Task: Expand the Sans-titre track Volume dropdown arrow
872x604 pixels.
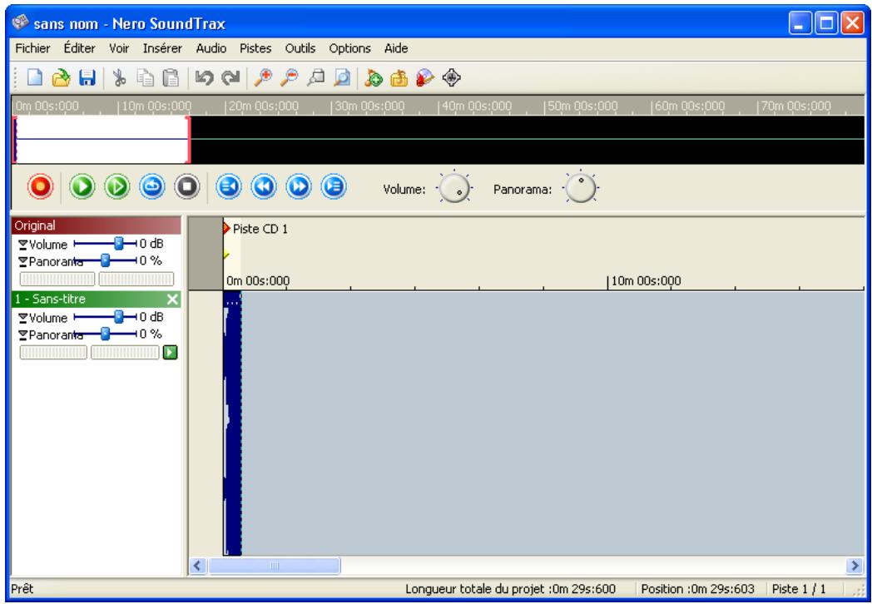Action: [22, 318]
